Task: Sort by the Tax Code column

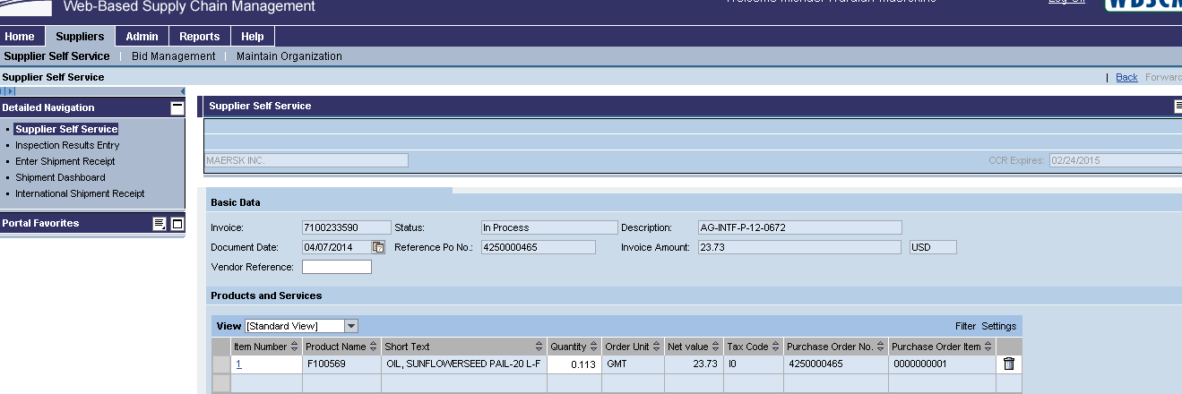Action: (x=775, y=347)
